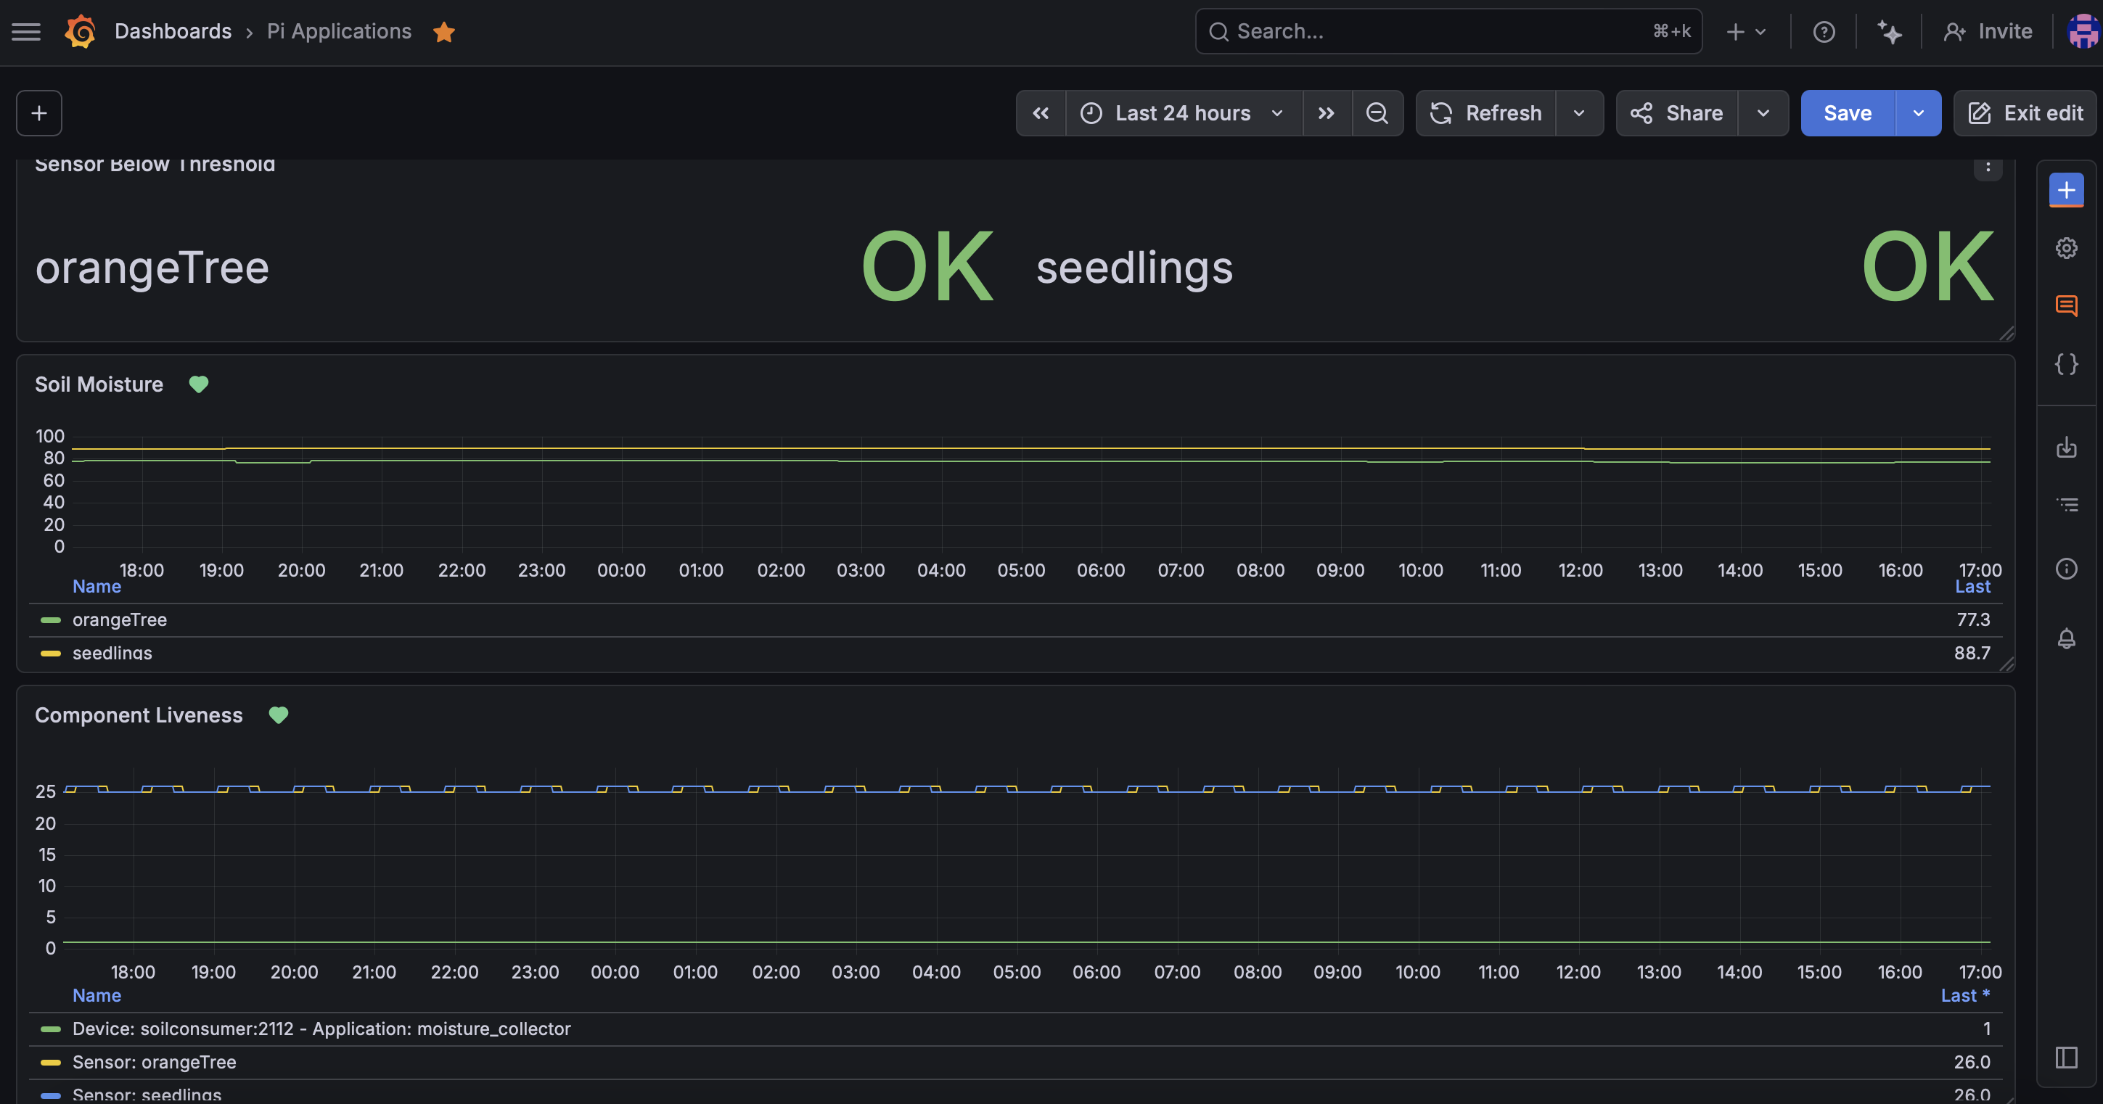Click the Soil Moisture green heart alert icon
This screenshot has width=2103, height=1104.
[198, 384]
